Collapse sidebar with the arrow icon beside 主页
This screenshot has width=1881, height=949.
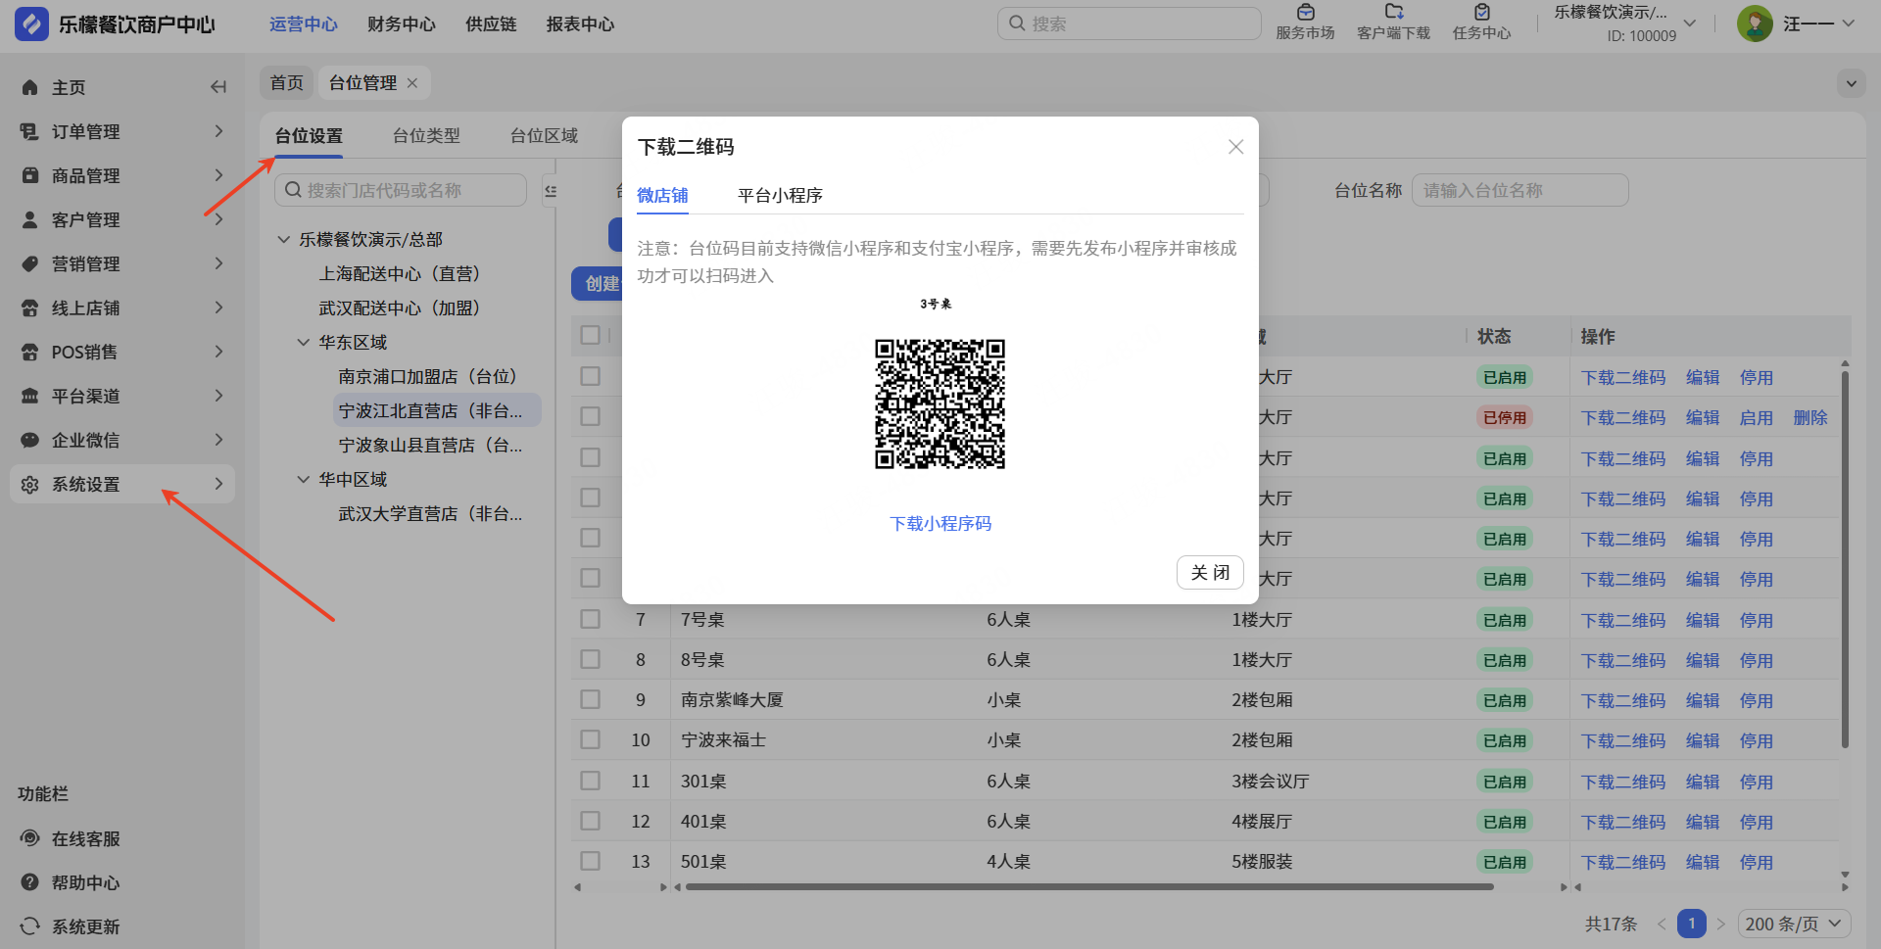pos(217,87)
